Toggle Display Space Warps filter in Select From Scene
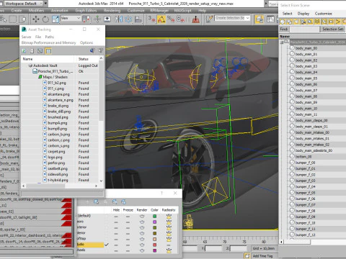This screenshot has height=259, width=346. (x=317, y=22)
